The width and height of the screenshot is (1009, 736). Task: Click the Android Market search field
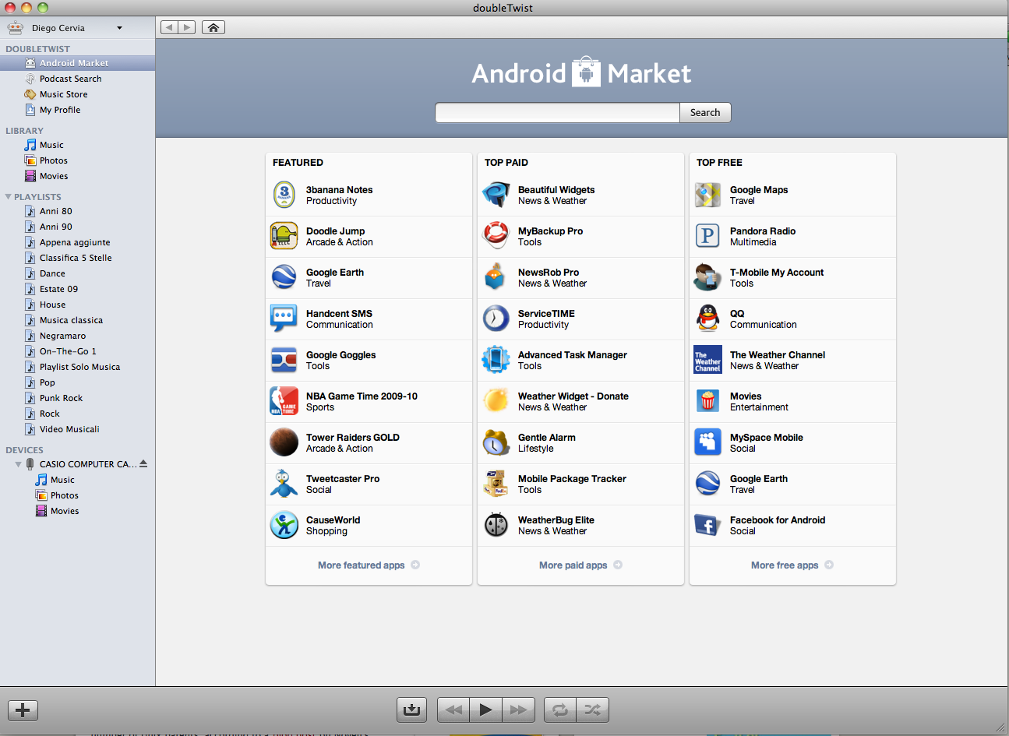coord(557,113)
